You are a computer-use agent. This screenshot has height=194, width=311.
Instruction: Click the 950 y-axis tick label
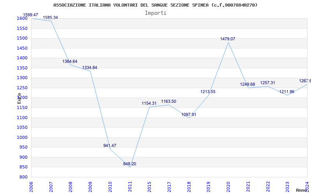pyautogui.click(x=23, y=147)
